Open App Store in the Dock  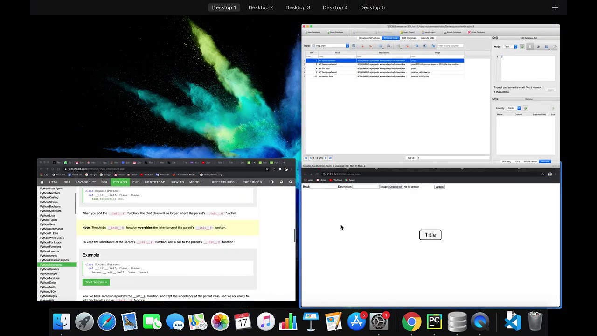[x=356, y=322]
